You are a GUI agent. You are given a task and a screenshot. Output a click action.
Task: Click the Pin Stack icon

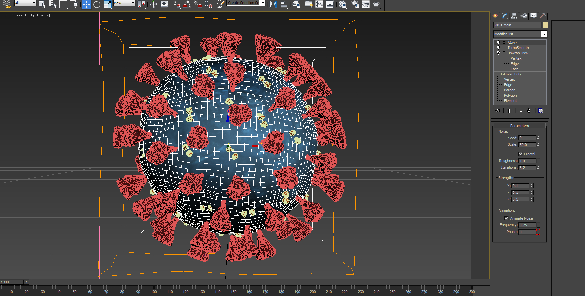pyautogui.click(x=498, y=111)
